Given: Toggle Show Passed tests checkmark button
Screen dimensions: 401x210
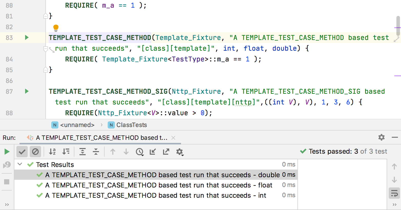Looking at the screenshot, I should click(x=22, y=152).
